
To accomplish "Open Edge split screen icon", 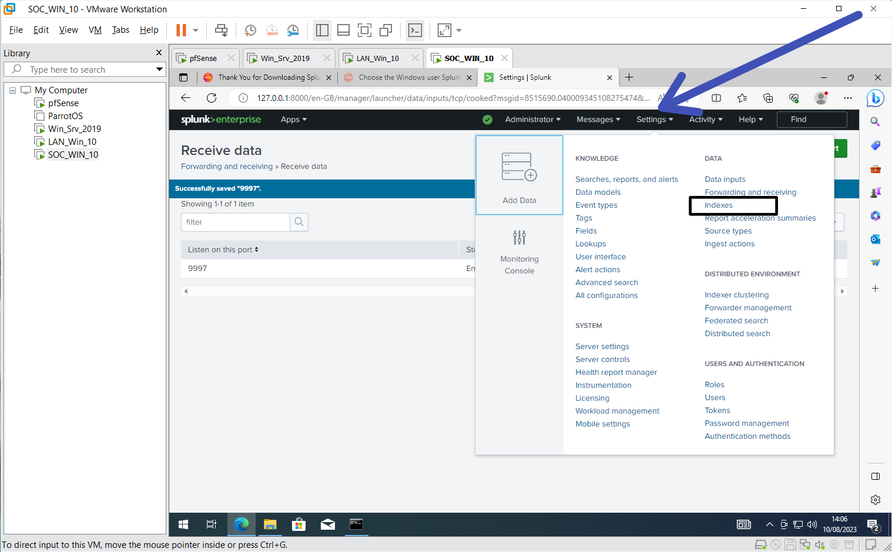I will pyautogui.click(x=716, y=98).
